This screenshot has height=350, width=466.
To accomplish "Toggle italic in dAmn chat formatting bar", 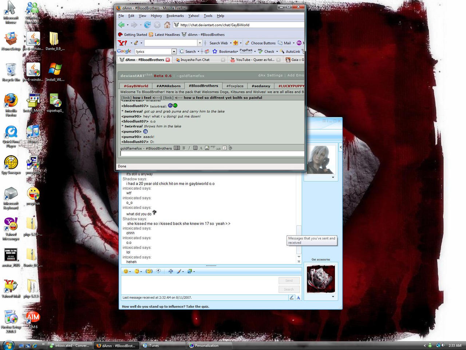I will (x=189, y=148).
